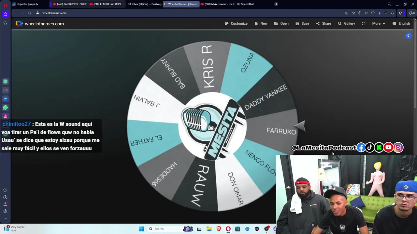Open sidebar heart icon near bottom

click(x=5, y=190)
